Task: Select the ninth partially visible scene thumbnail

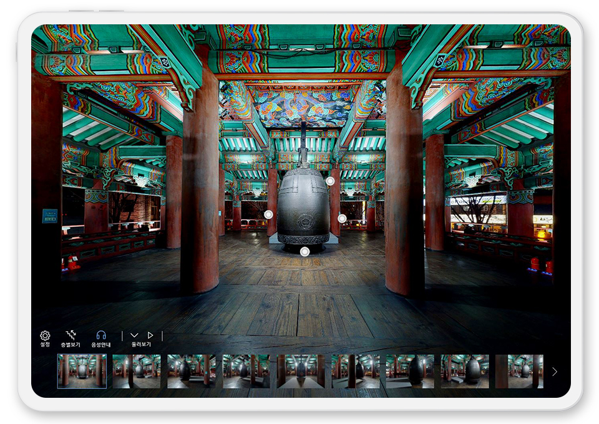Action: point(519,371)
